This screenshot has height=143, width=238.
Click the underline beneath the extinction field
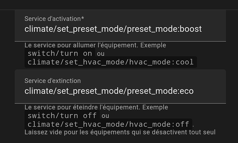(120, 103)
